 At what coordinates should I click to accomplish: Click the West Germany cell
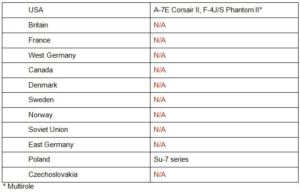click(x=52, y=55)
